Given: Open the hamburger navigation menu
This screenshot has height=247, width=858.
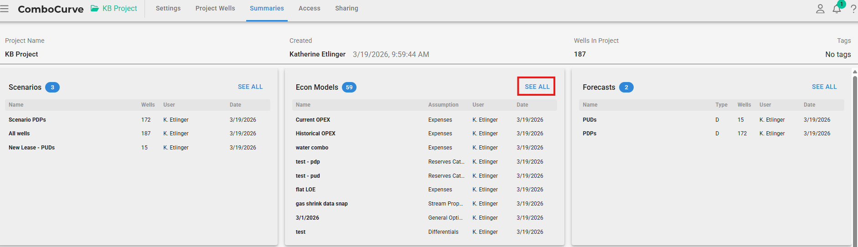Looking at the screenshot, I should 5,9.
